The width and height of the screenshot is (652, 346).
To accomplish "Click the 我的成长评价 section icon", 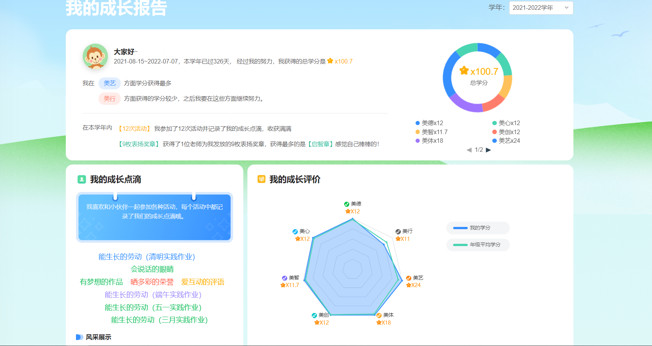I will coord(261,179).
